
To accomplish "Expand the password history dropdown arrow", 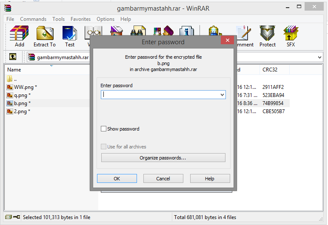I will click(222, 95).
